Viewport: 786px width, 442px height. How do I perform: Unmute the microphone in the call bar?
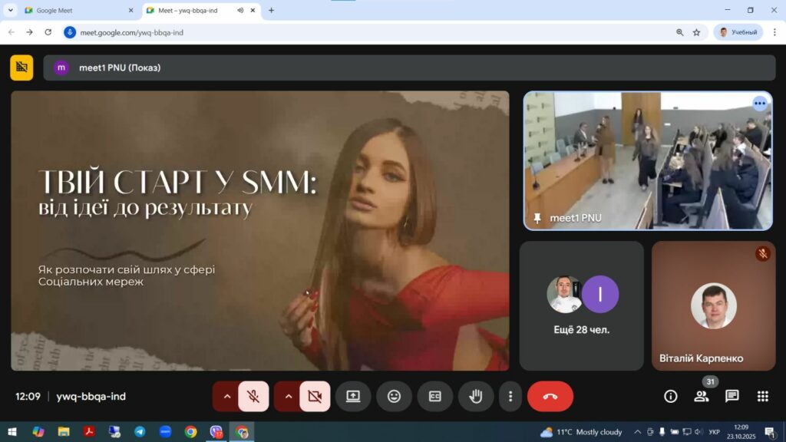(x=253, y=396)
